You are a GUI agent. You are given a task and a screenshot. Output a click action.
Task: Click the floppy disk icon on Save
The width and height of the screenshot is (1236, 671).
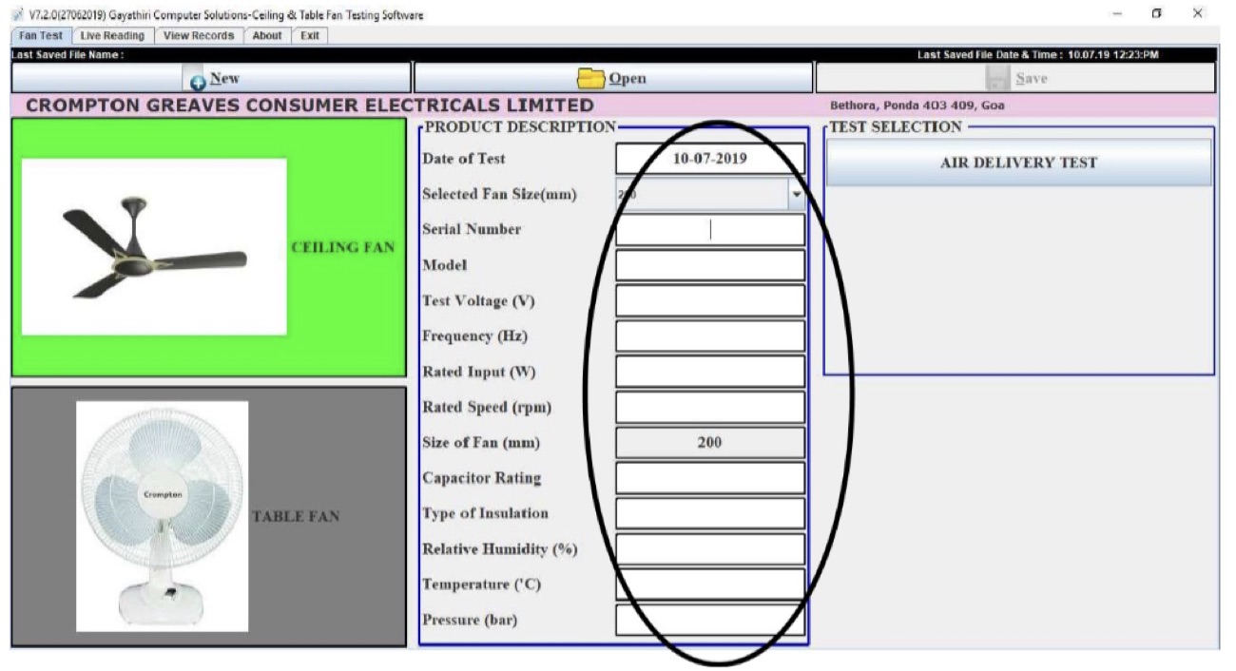pos(997,79)
